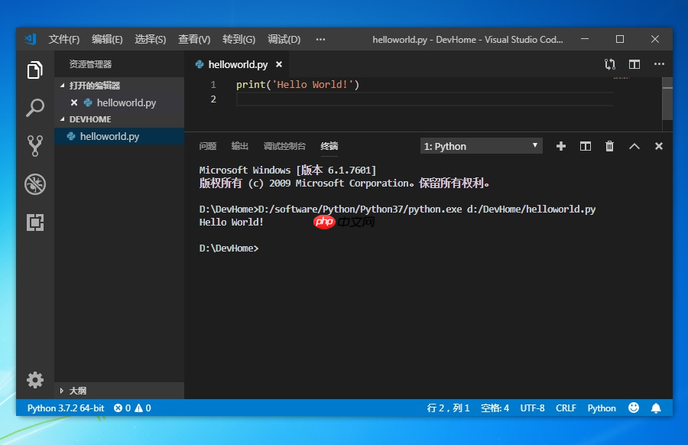Click the 行 2，列 1 indicator

[446, 408]
